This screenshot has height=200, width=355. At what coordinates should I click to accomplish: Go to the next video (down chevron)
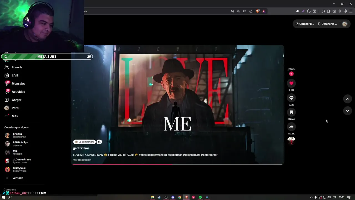coord(348,111)
